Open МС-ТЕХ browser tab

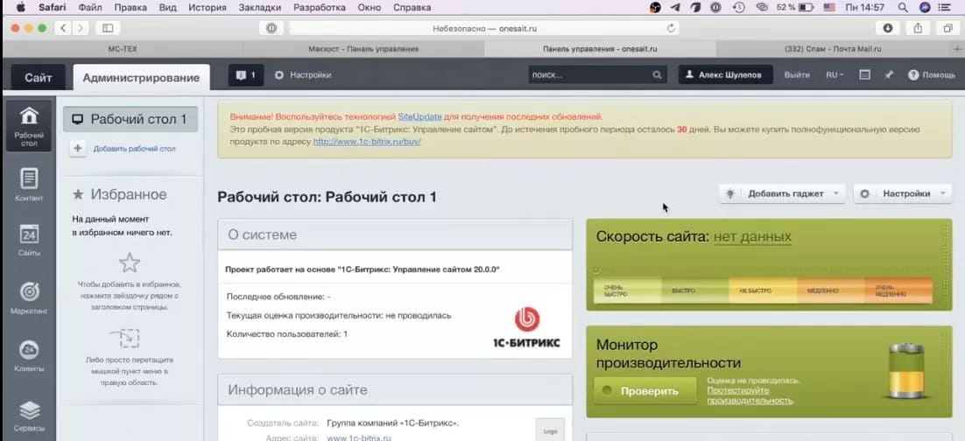point(123,49)
